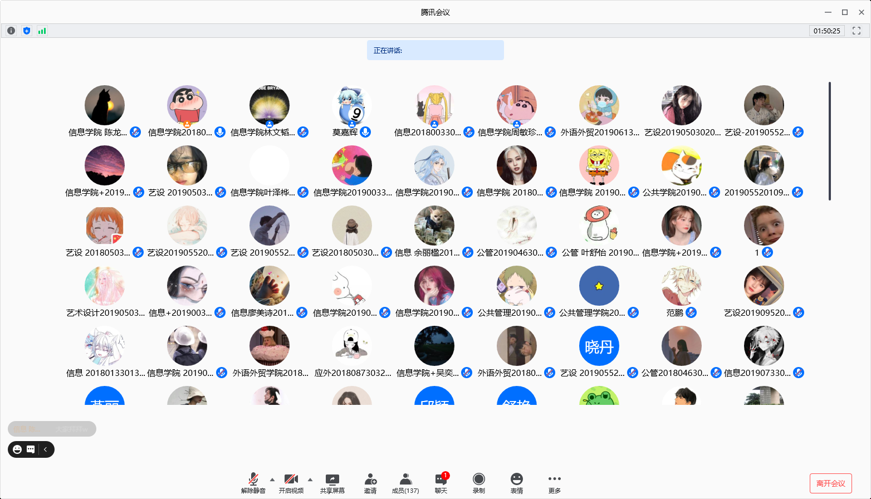Click muted mic beside 信息学院林文韬
871x499 pixels.
303,132
